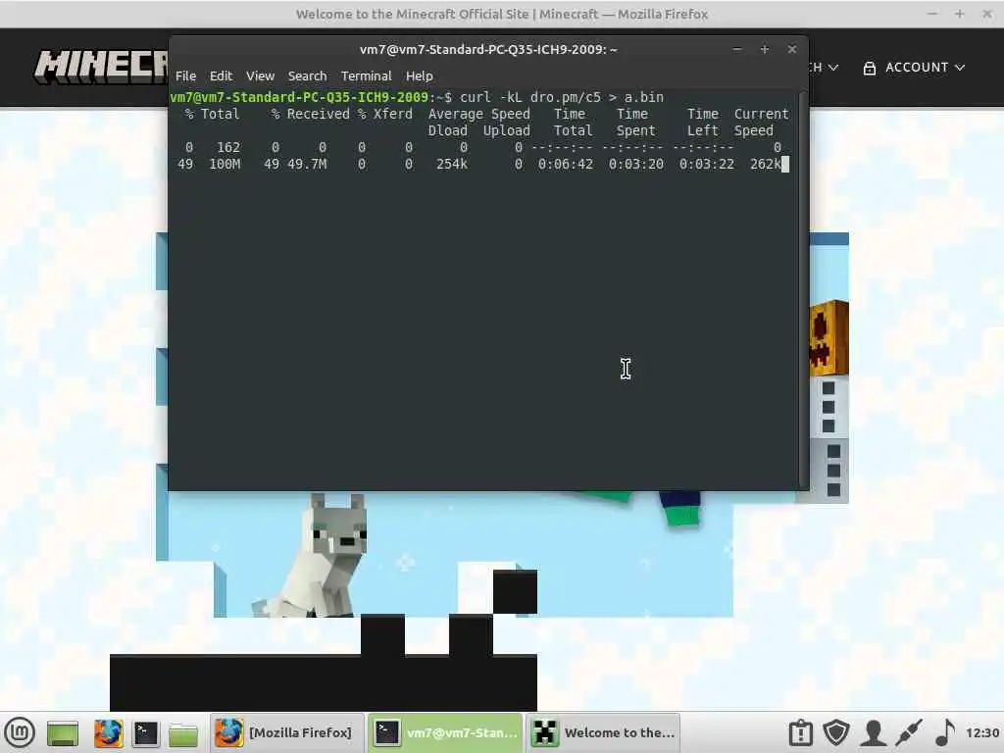1004x753 pixels.
Task: Maximize the terminal window with plus button
Action: (x=765, y=49)
